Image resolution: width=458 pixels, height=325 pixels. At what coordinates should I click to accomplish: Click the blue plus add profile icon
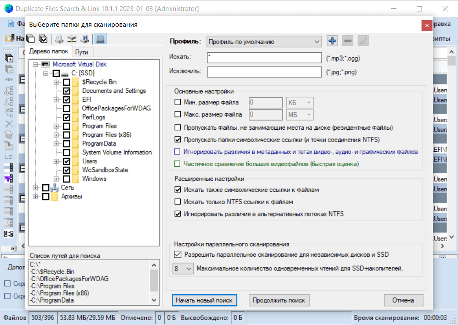(332, 41)
